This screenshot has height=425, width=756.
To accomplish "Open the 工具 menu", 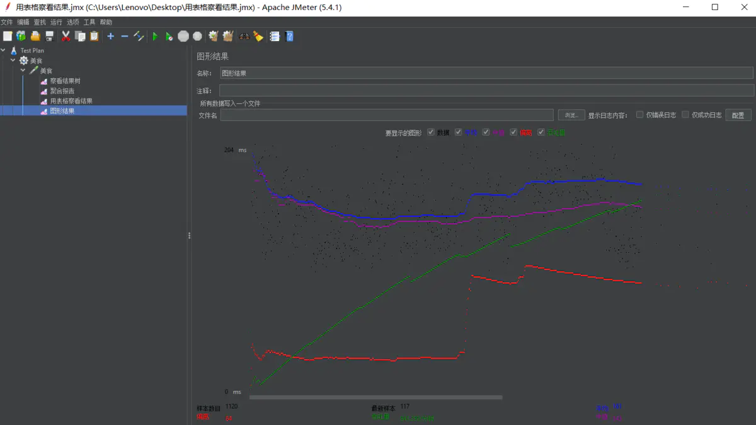I will [89, 22].
